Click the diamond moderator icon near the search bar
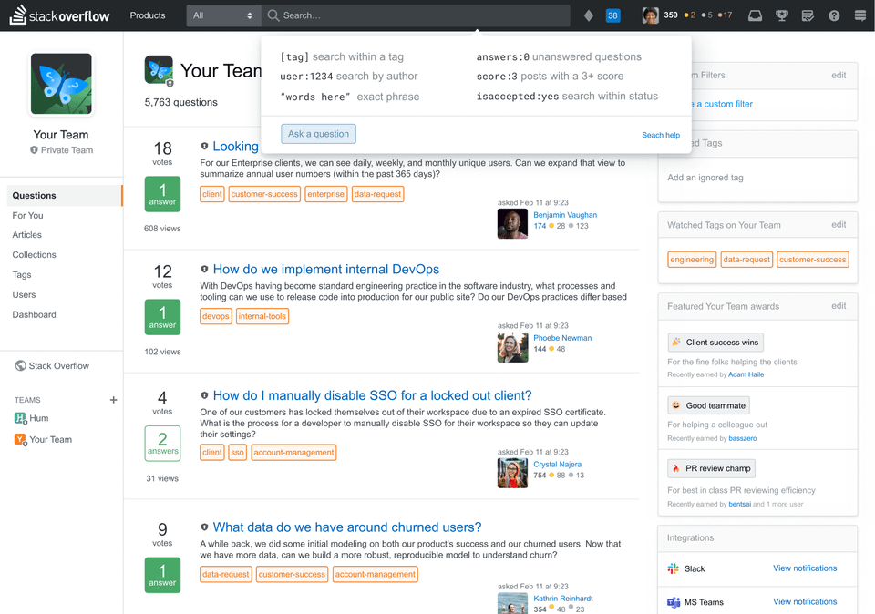 click(x=589, y=15)
